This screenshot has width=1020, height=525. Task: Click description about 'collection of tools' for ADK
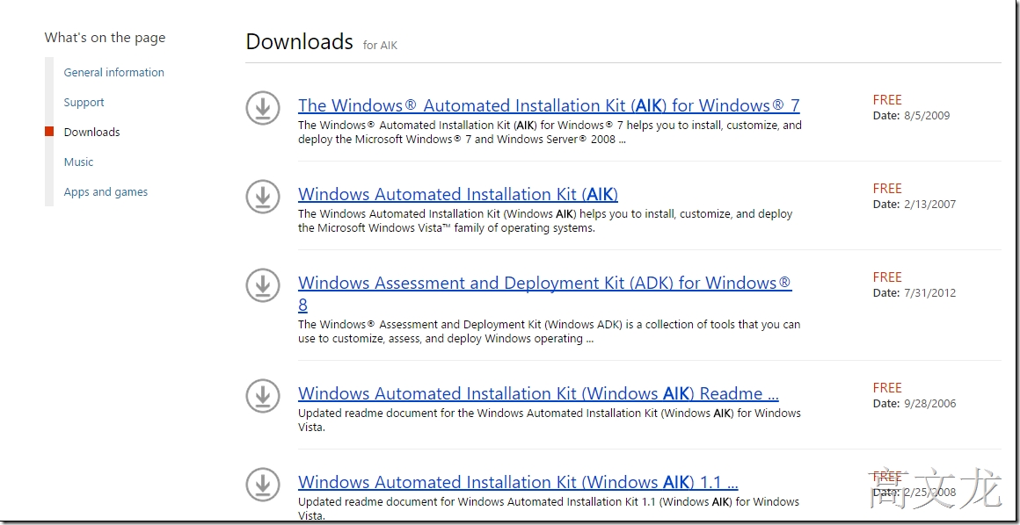[549, 331]
